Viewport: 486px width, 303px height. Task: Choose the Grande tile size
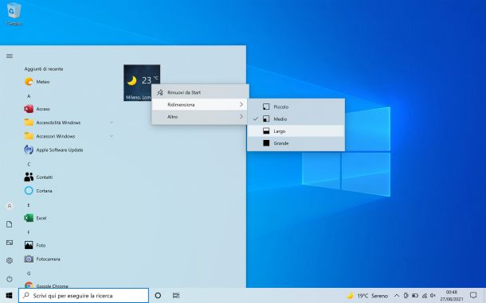pyautogui.click(x=296, y=143)
